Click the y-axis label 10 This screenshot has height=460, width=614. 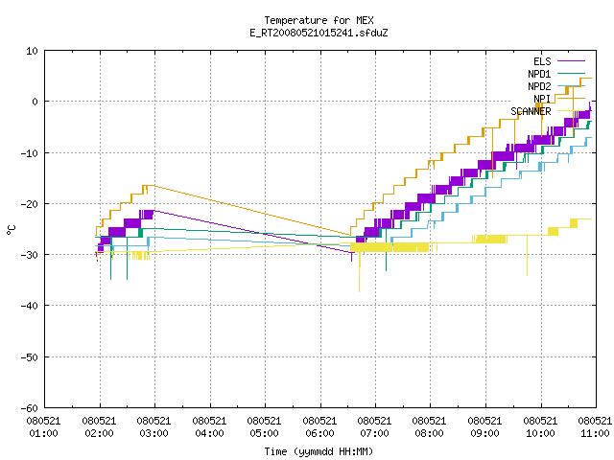coord(32,51)
